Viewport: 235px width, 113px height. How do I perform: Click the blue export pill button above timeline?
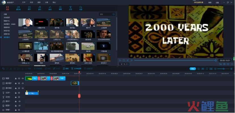[x=193, y=69]
